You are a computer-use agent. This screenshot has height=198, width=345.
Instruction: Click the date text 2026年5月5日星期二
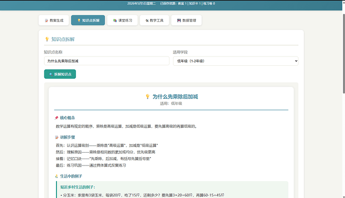[141, 3]
